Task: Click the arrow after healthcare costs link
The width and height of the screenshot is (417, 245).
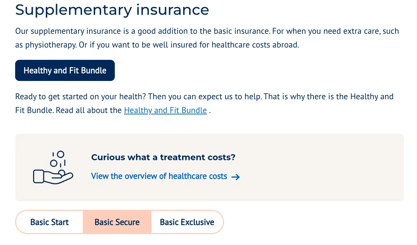Action: [235, 177]
